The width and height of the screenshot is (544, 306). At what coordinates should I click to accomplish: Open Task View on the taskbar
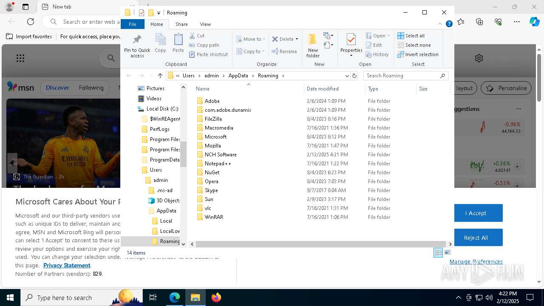[x=153, y=297]
